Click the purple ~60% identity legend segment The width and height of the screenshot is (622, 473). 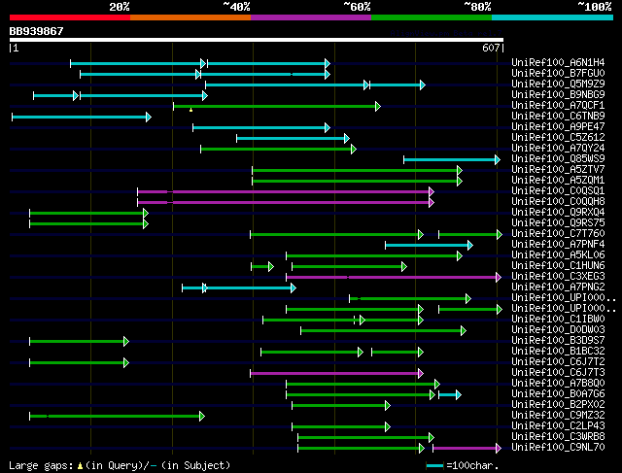[311, 17]
